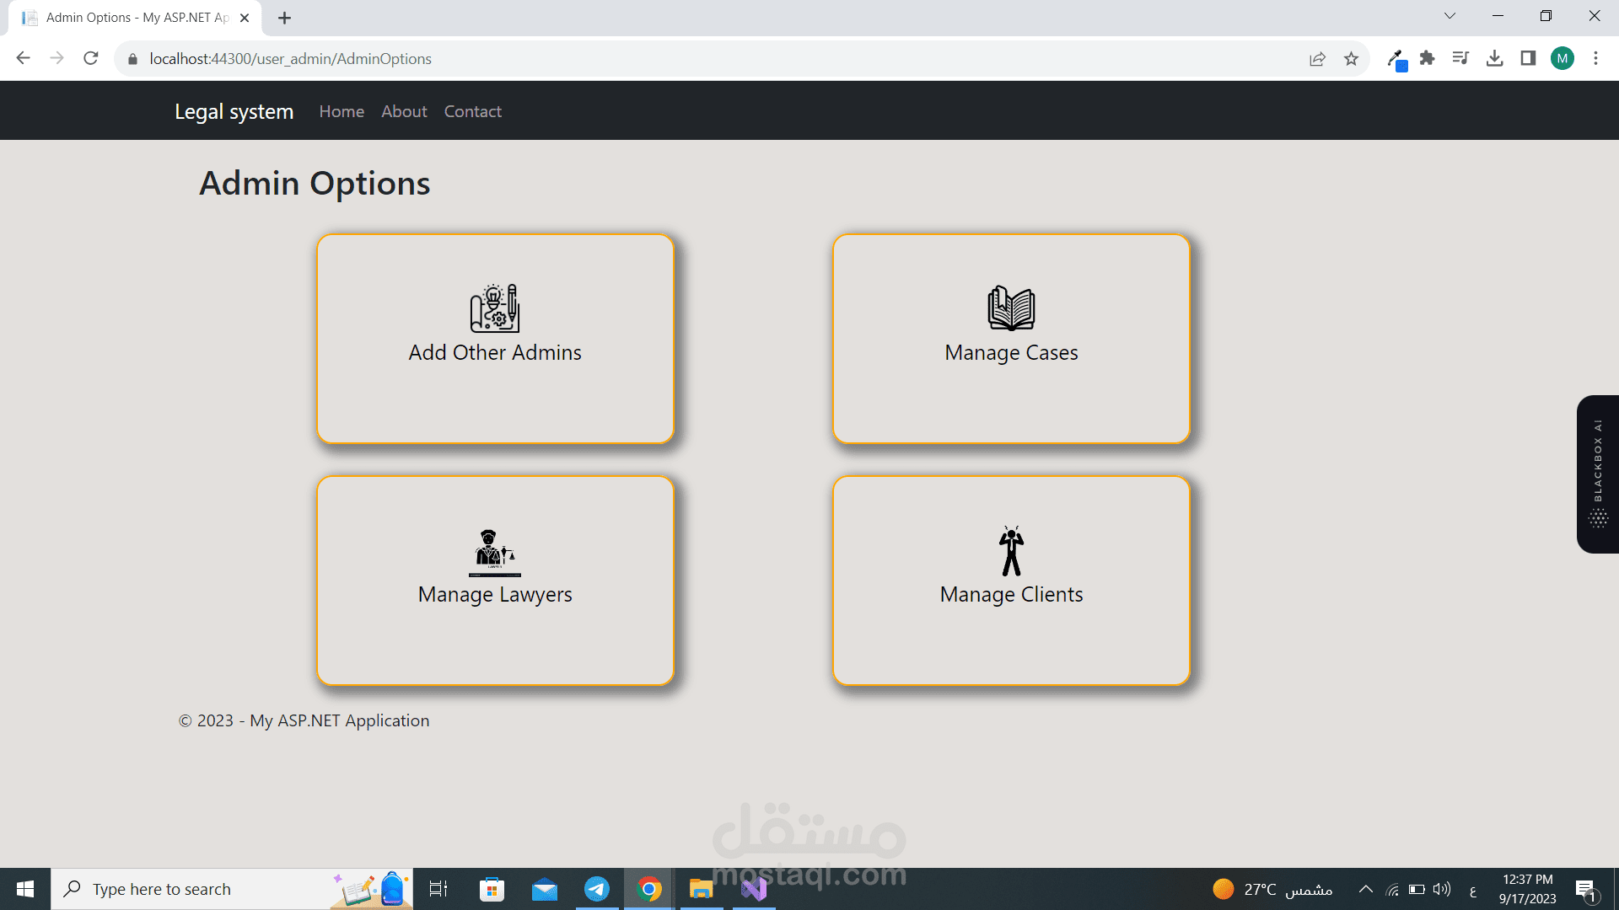Image resolution: width=1619 pixels, height=910 pixels.
Task: Expand the tab search dropdown chevron
Action: [x=1450, y=16]
